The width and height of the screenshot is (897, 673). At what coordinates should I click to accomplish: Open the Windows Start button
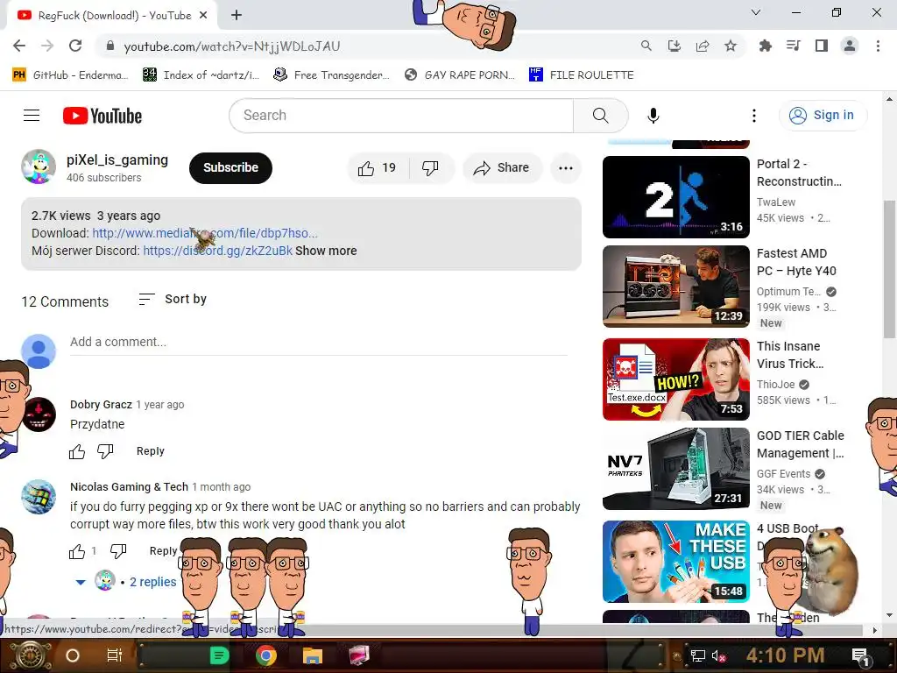[x=30, y=655]
